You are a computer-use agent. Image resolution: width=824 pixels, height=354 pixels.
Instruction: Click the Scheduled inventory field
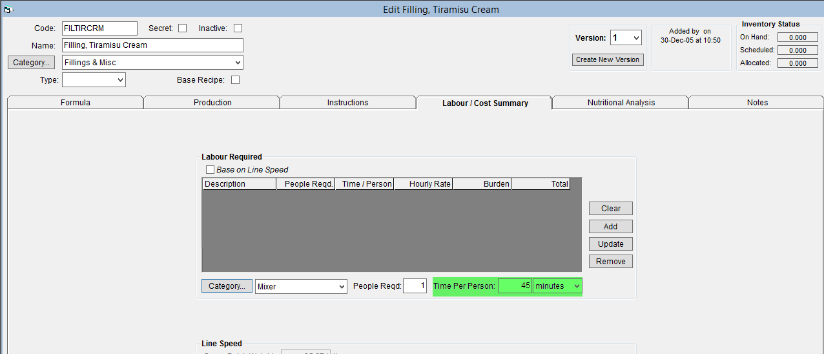click(798, 50)
